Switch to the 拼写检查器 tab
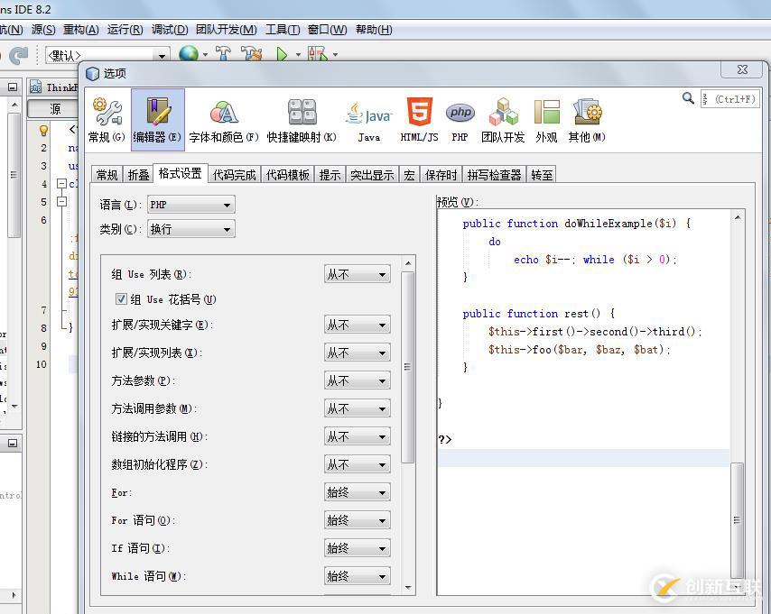 click(x=494, y=175)
